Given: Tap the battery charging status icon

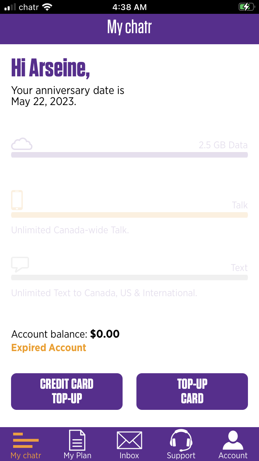Looking at the screenshot, I should 246,7.
